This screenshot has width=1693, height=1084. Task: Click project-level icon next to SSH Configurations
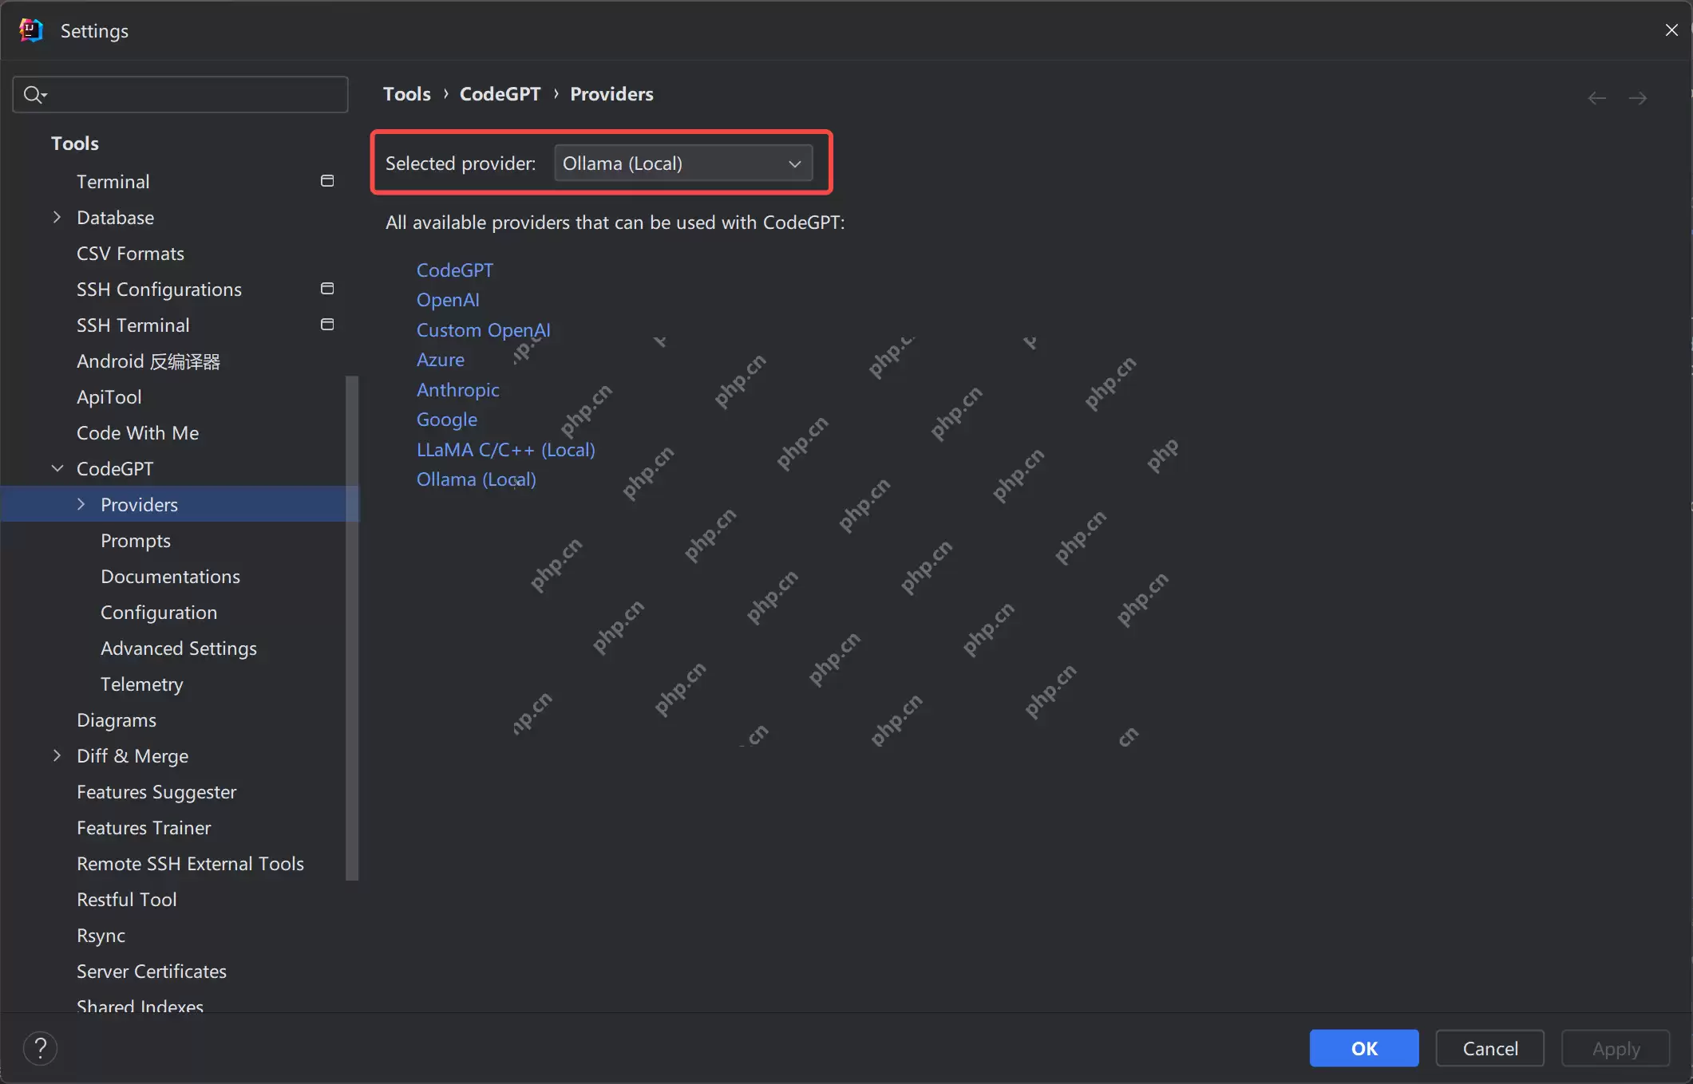[327, 289]
